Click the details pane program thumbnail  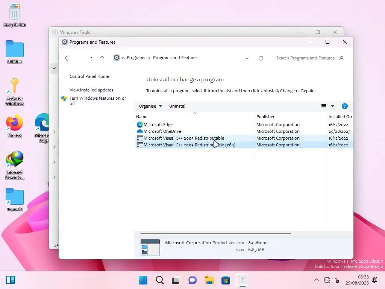tap(150, 248)
